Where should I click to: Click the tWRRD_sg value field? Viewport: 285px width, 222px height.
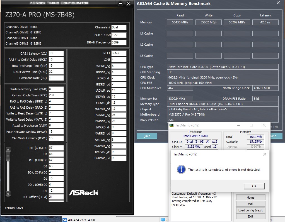(119, 115)
